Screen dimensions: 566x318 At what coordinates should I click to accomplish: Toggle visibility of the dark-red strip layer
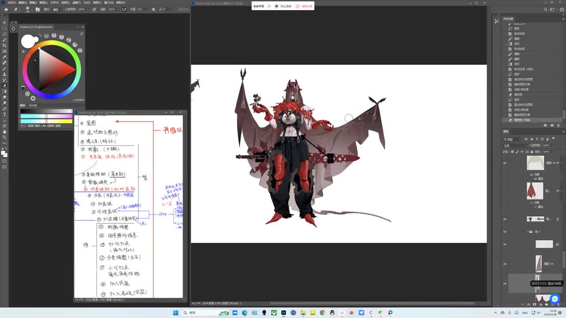[505, 219]
